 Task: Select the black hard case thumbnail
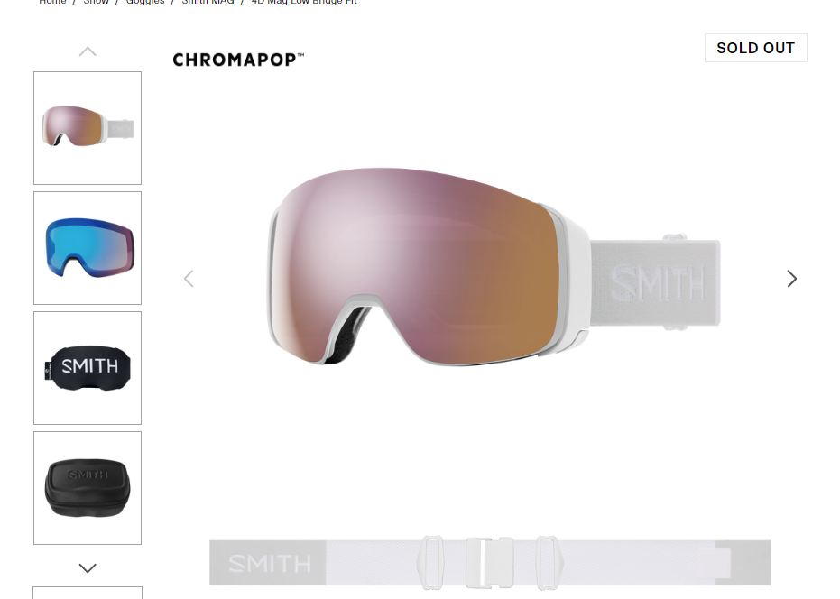(x=88, y=488)
